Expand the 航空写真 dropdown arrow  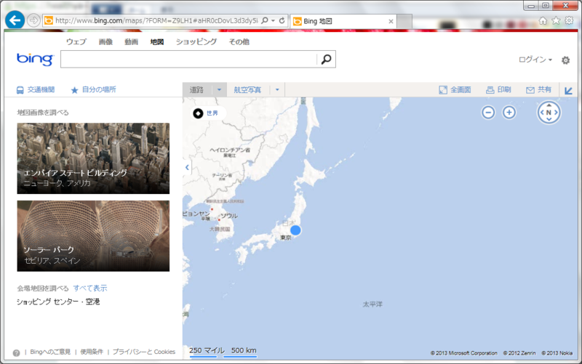pos(277,89)
